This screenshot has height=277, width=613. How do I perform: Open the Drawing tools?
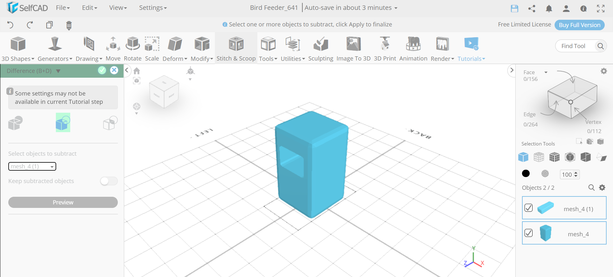pos(89,48)
